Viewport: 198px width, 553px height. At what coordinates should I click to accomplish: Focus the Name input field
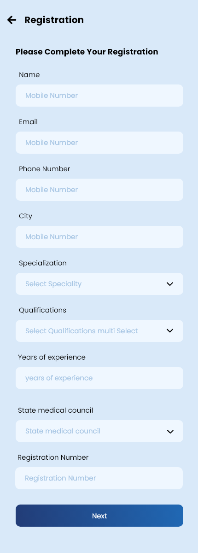99,96
